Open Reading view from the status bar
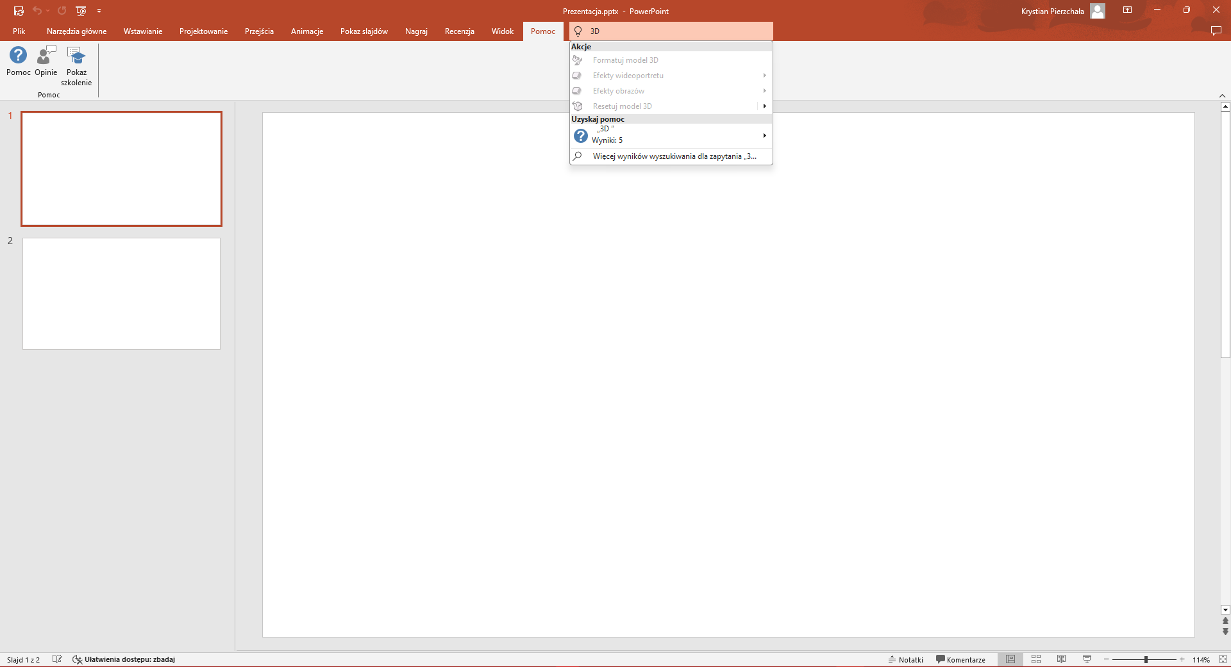The height and width of the screenshot is (667, 1231). 1062,659
